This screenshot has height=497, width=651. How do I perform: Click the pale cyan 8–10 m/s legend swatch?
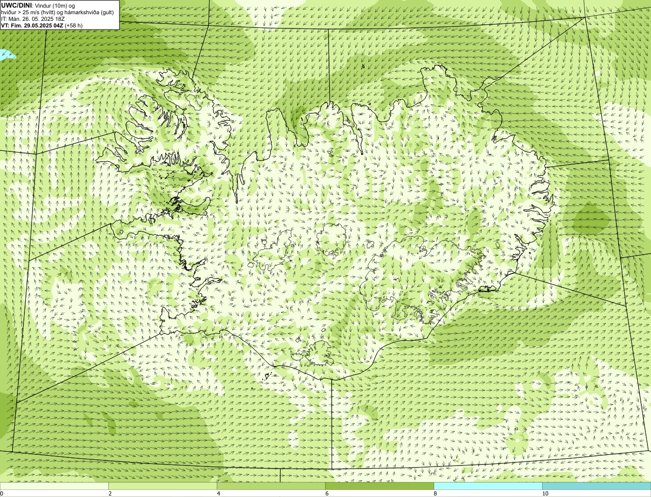pyautogui.click(x=488, y=486)
